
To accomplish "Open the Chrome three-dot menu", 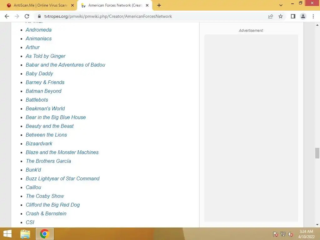I will coord(313,16).
